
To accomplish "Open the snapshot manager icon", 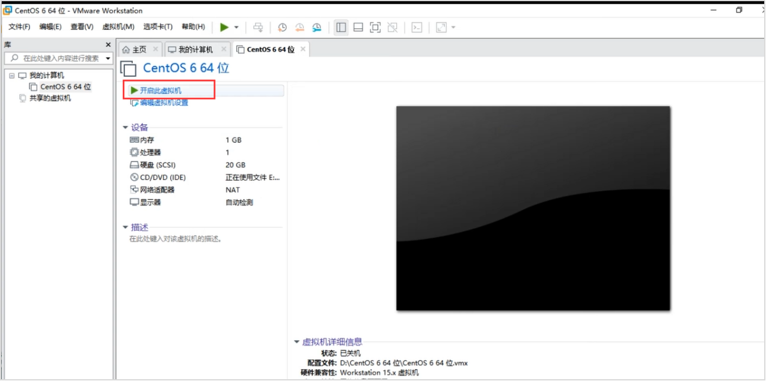I will point(317,27).
